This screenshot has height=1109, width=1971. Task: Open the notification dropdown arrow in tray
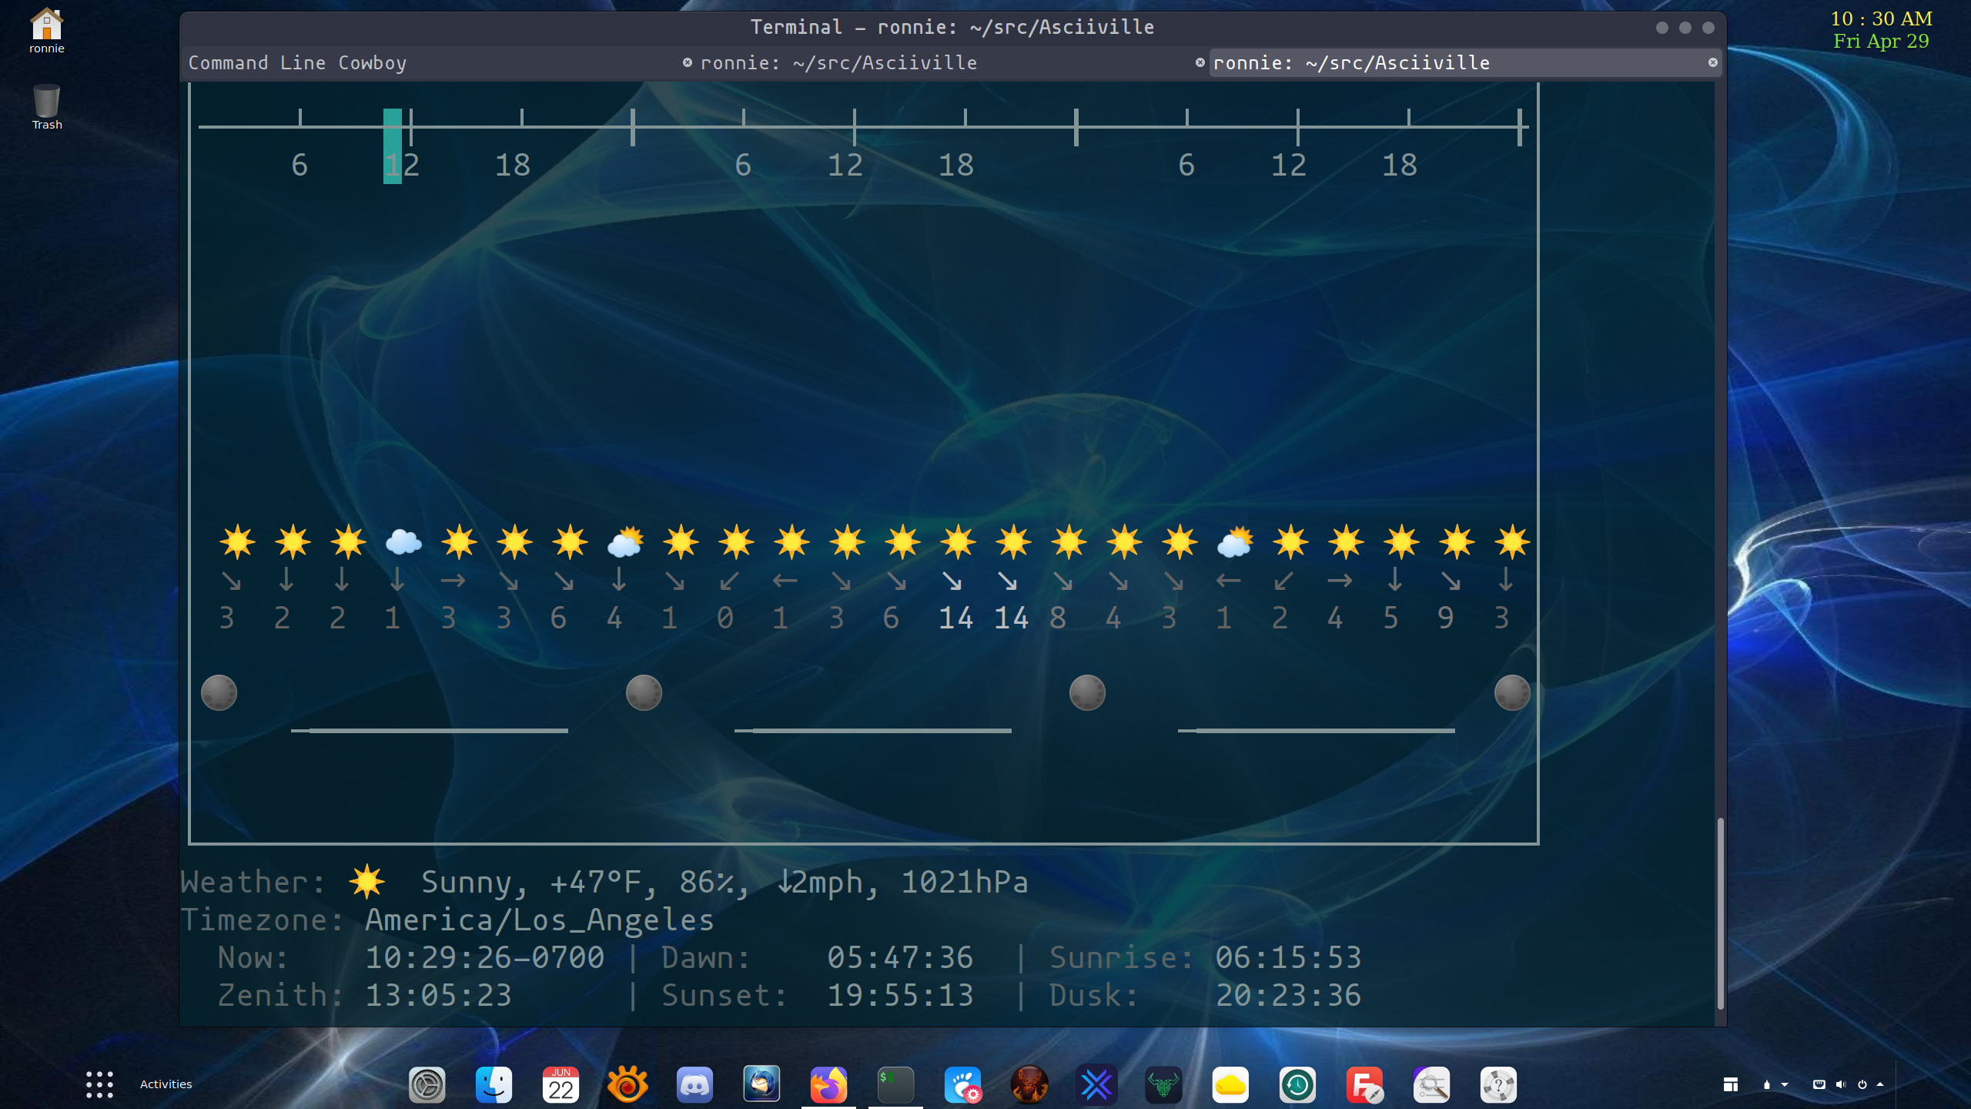click(x=1785, y=1084)
